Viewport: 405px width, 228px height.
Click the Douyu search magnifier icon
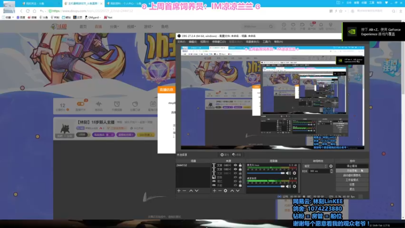click(271, 27)
